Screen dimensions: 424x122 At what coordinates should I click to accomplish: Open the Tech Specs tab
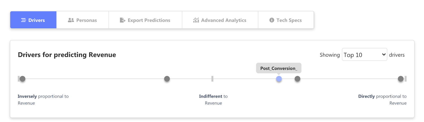pos(286,20)
